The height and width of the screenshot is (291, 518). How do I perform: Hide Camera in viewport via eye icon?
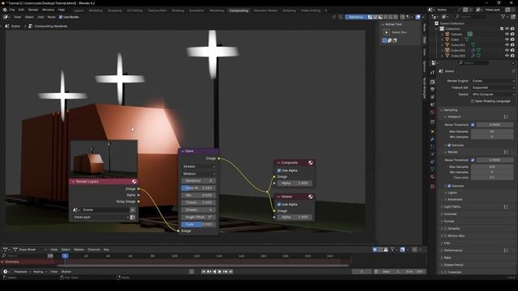tap(507, 34)
